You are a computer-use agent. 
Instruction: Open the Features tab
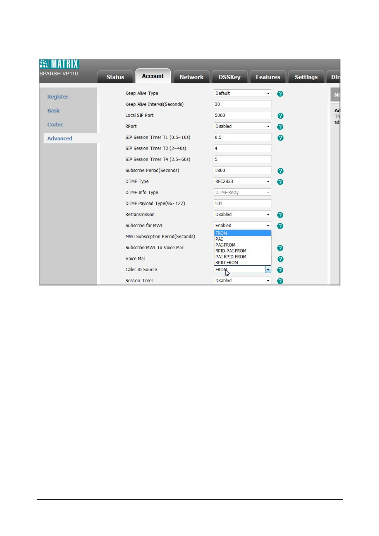[268, 77]
